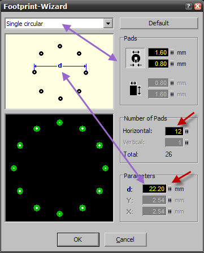Click the disabled Y spacing field 2.54

pyautogui.click(x=154, y=200)
